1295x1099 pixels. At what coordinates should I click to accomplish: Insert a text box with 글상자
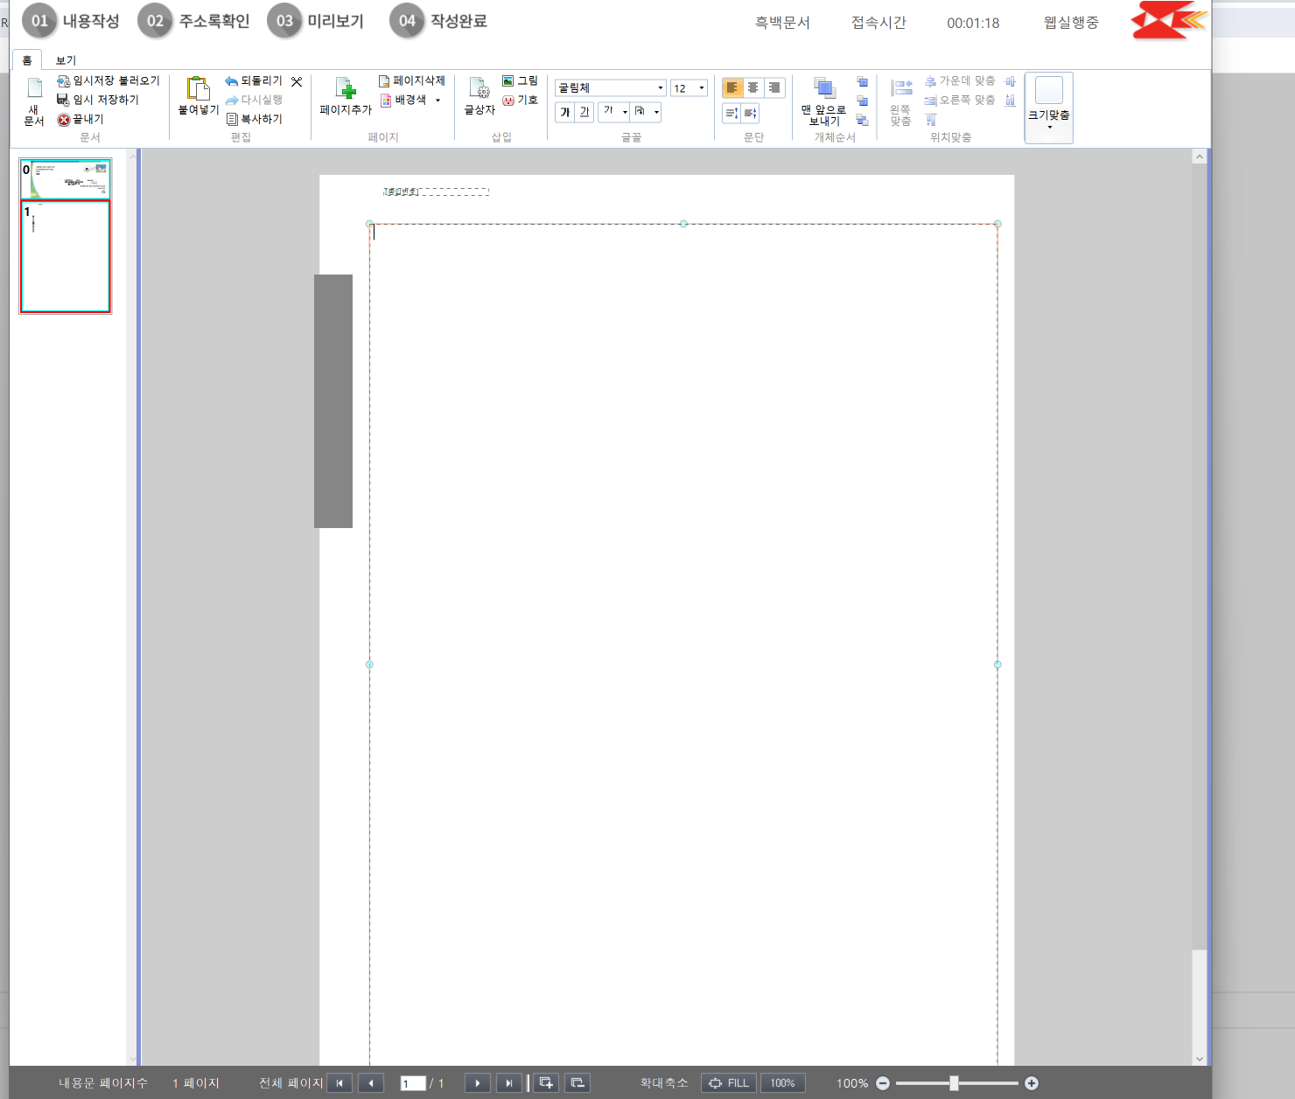point(479,96)
